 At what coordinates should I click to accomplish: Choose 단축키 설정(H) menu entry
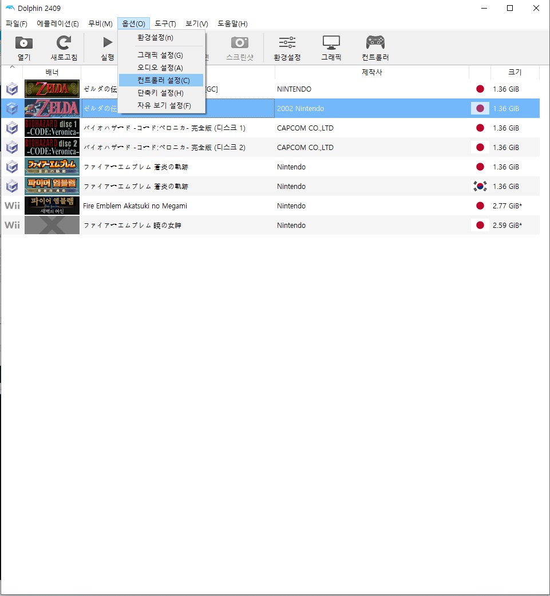tap(161, 93)
